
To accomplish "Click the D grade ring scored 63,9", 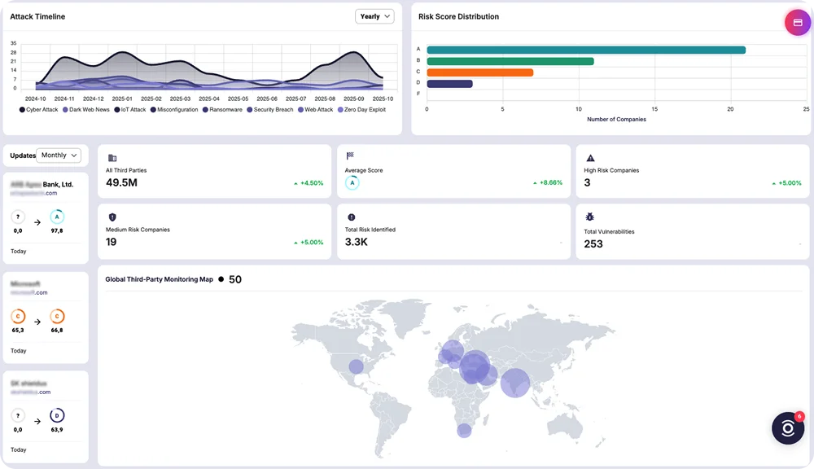I will tap(57, 415).
